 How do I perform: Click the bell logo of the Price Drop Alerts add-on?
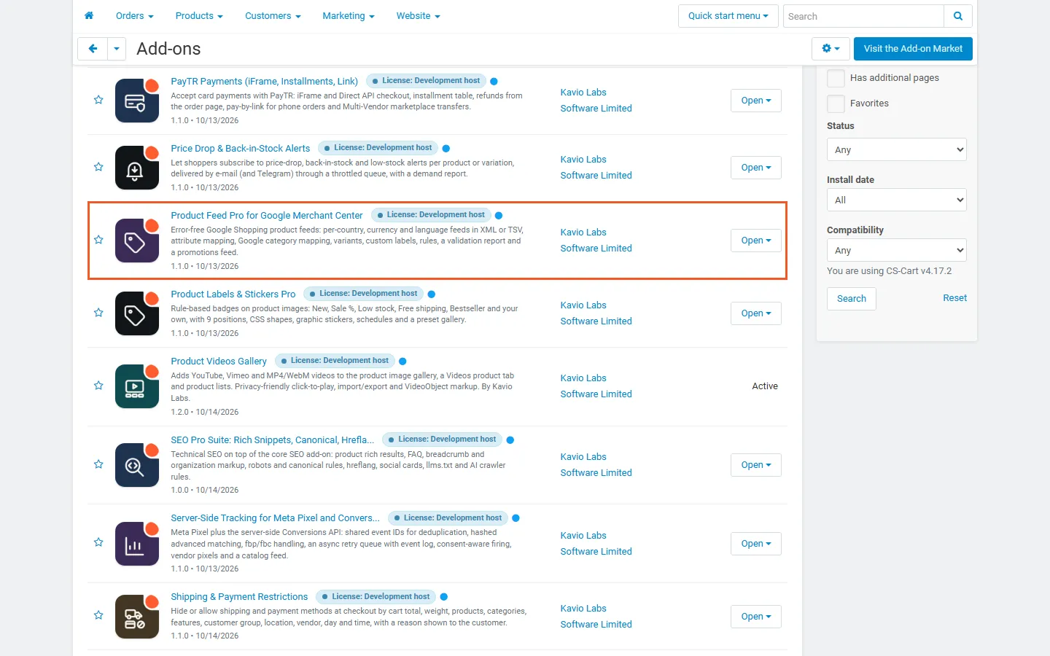tap(137, 168)
